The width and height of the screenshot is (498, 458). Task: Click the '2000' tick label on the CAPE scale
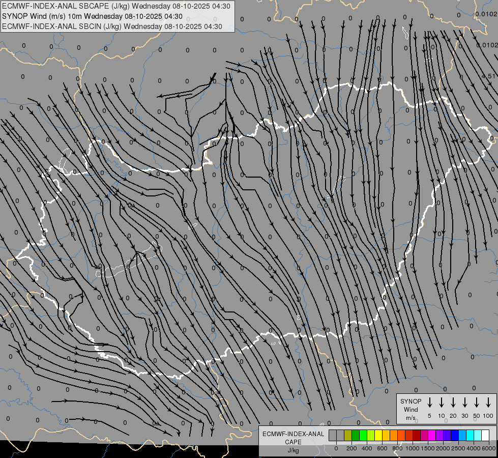pyautogui.click(x=443, y=448)
